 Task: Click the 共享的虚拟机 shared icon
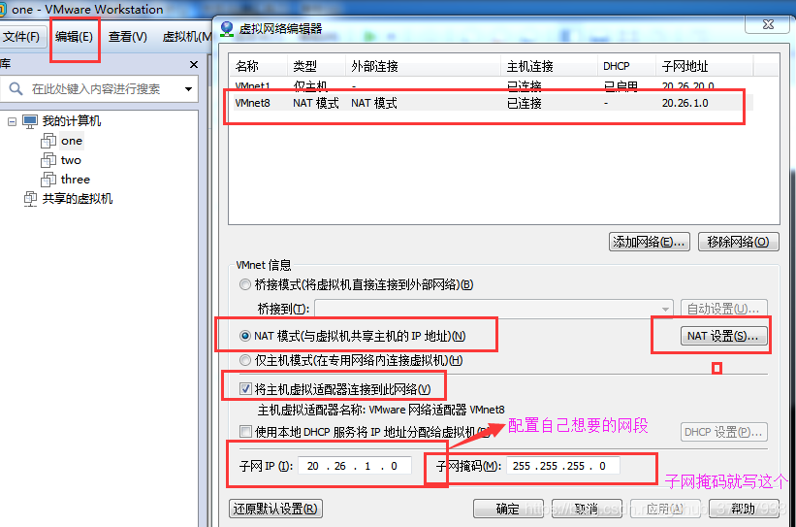click(x=30, y=199)
